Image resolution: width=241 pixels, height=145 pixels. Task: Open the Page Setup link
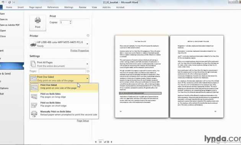(83, 121)
